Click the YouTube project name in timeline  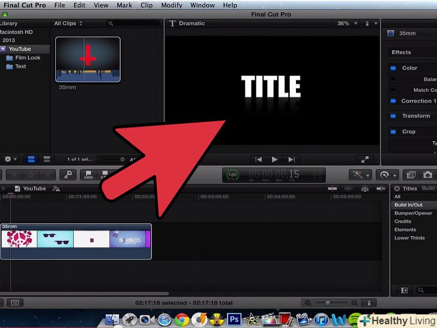pyautogui.click(x=34, y=189)
